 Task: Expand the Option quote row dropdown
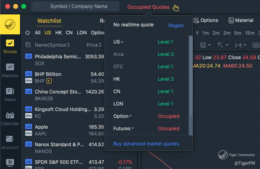pyautogui.click(x=122, y=116)
